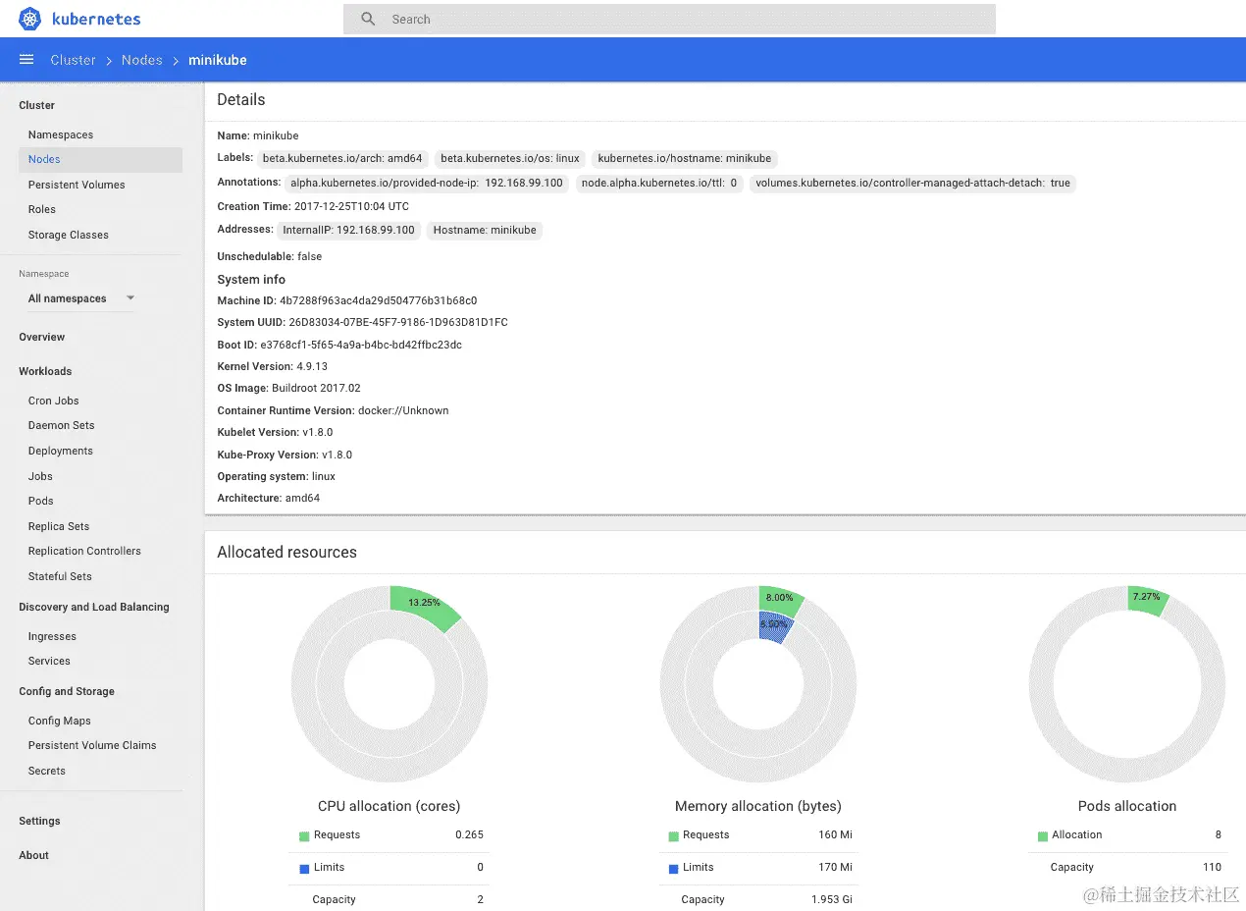Click the controller-managed-attach-detach annotation chip

tap(912, 183)
